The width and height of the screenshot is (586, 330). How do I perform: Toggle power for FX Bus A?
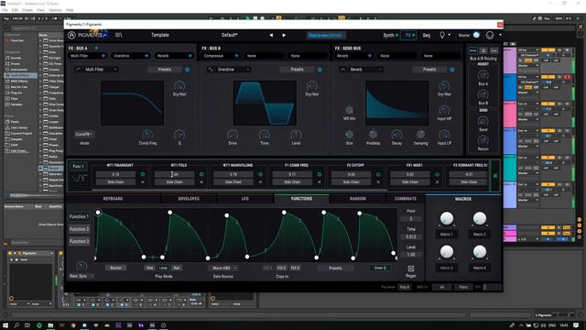click(x=96, y=48)
